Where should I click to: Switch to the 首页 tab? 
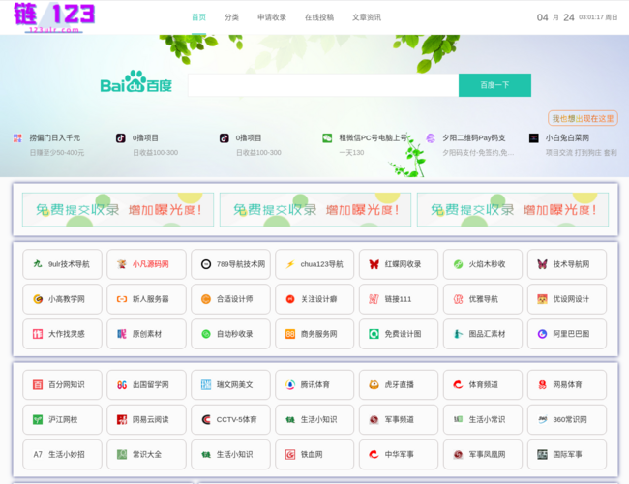(x=198, y=17)
